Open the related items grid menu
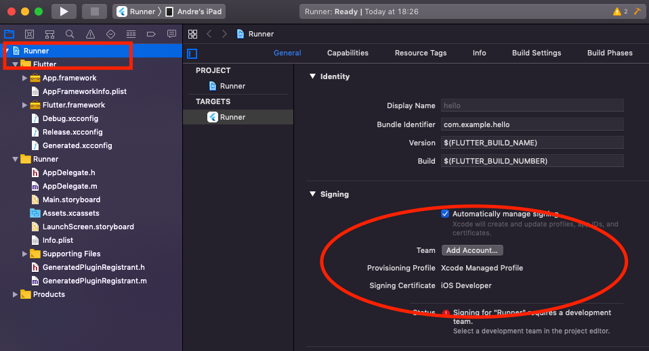This screenshot has height=351, width=649. (193, 34)
